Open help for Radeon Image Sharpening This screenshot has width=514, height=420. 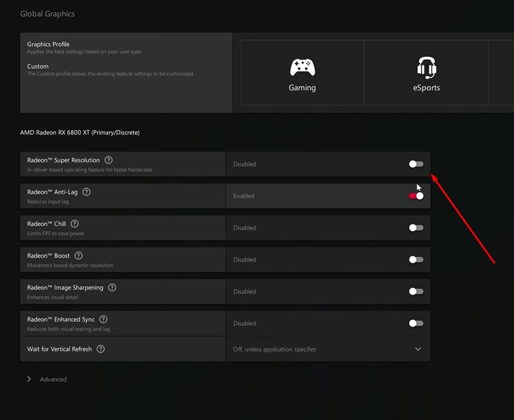112,287
